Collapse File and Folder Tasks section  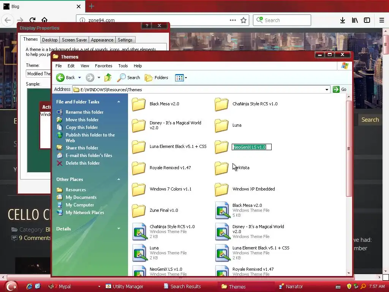point(119,102)
